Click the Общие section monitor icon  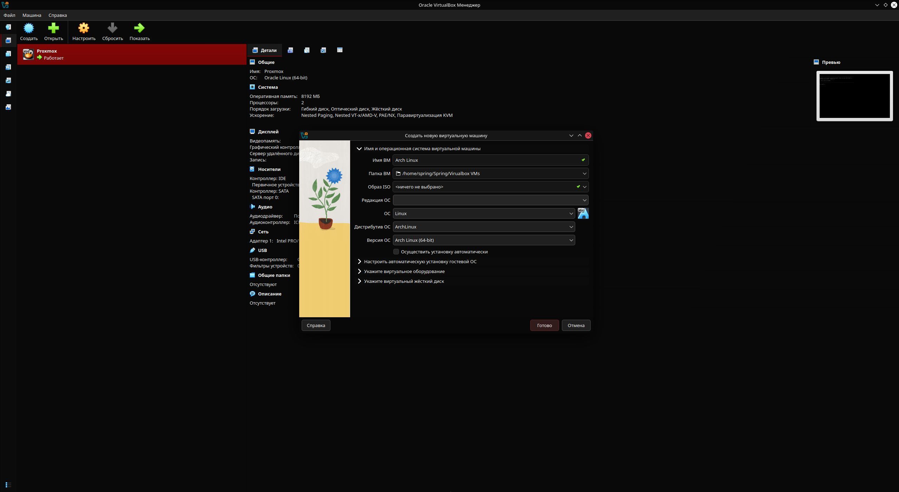pyautogui.click(x=252, y=62)
